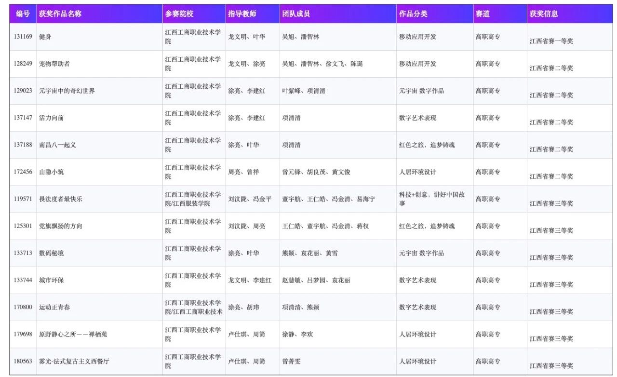Select the 参赛院校 header cell
Image resolution: width=617 pixels, height=377 pixels.
pyautogui.click(x=179, y=14)
